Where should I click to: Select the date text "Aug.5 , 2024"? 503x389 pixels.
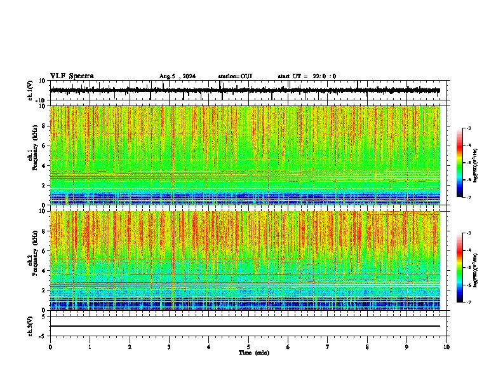[177, 76]
